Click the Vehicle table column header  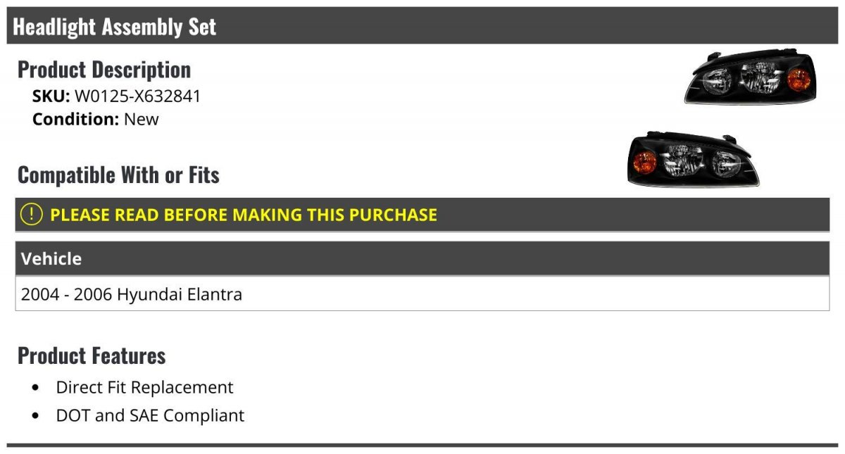coord(51,258)
